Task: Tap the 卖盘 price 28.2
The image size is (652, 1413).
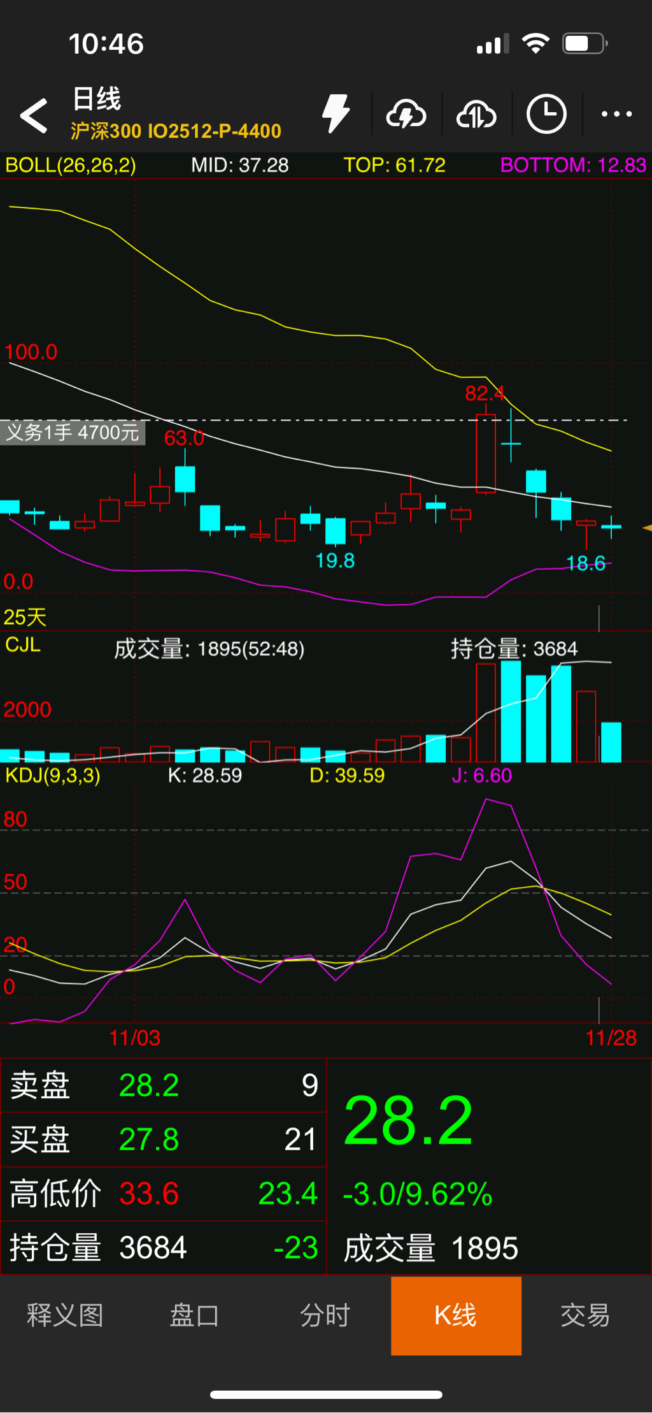Action: pos(149,1085)
